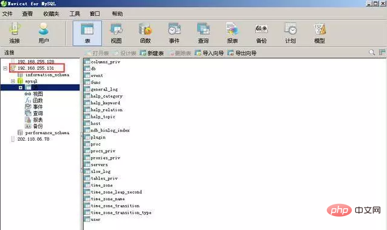Select 备份 node under mysql

tap(38, 126)
